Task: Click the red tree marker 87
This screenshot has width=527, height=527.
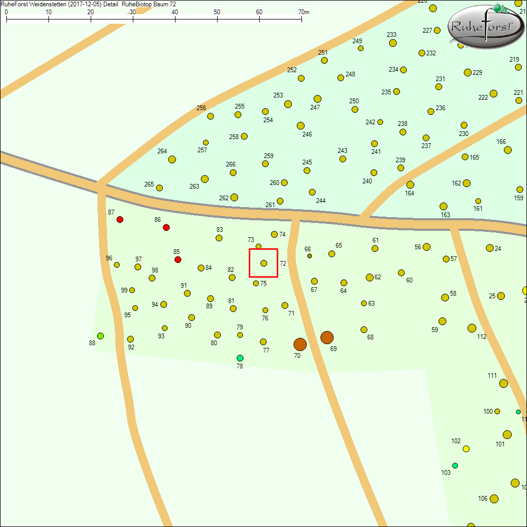Action: pos(120,219)
